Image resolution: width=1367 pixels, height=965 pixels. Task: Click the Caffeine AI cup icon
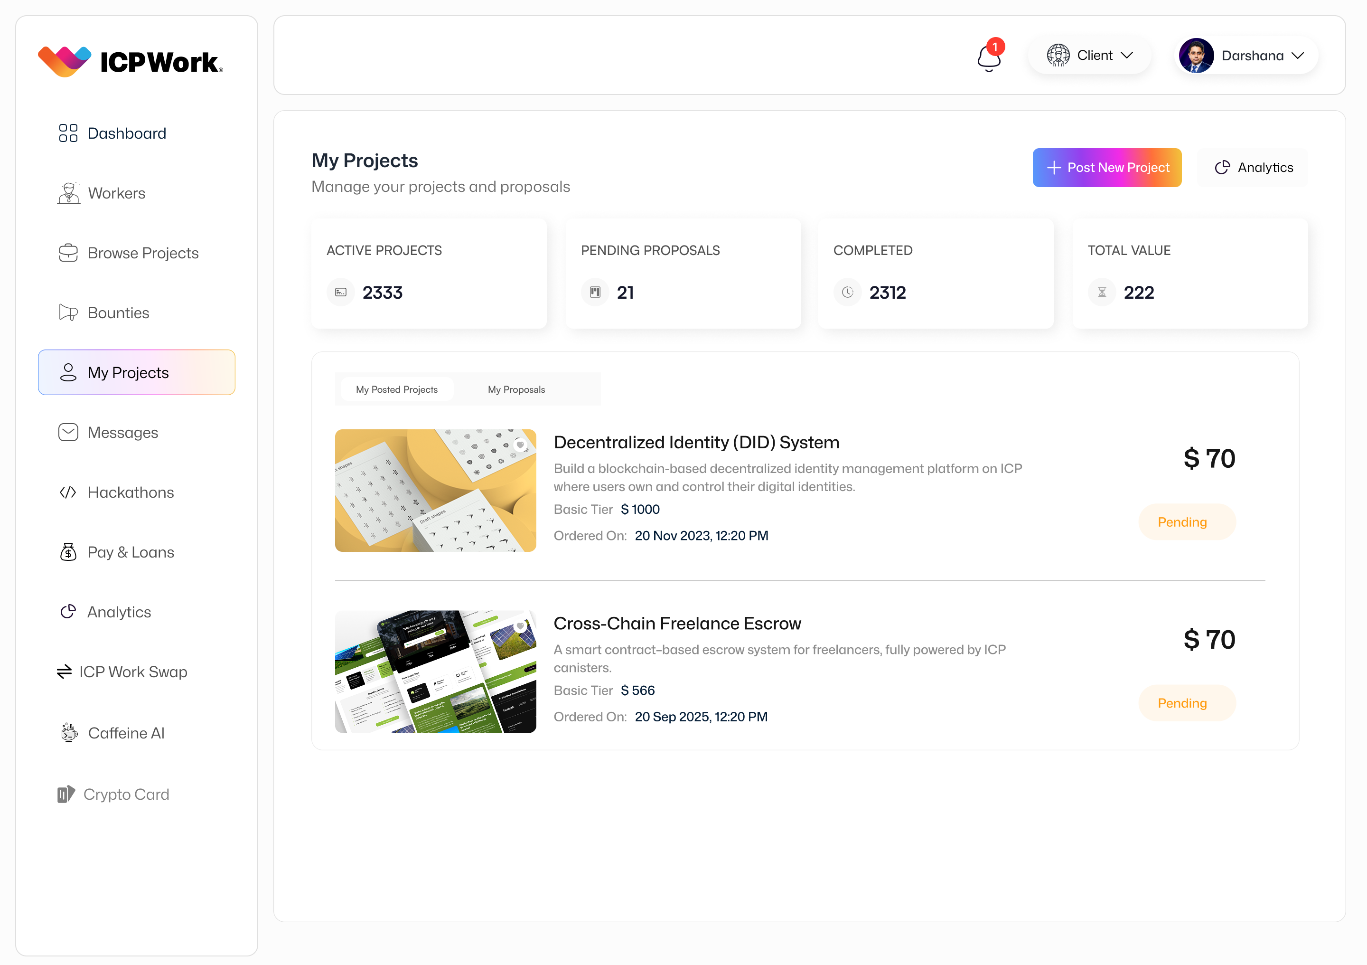point(69,733)
